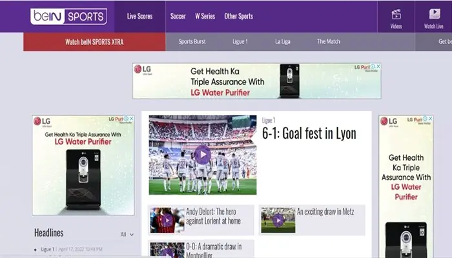Screen dimensions: 452x258
Task: Go to La Liga tab
Action: tap(283, 42)
